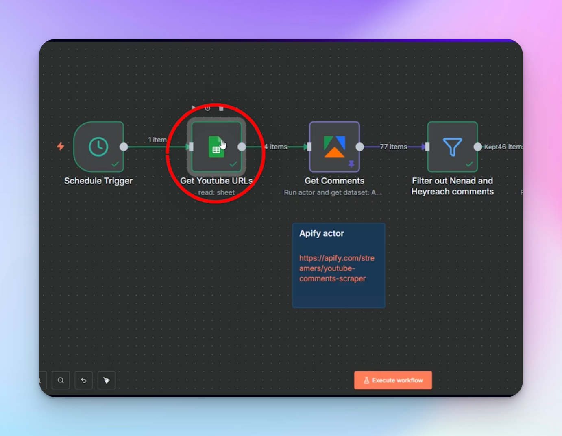562x436 pixels.
Task: Click the 'Kept46 items' connection label
Action: (x=503, y=147)
